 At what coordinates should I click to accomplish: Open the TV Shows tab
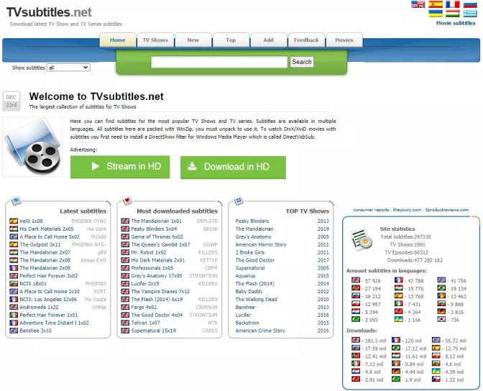[155, 40]
